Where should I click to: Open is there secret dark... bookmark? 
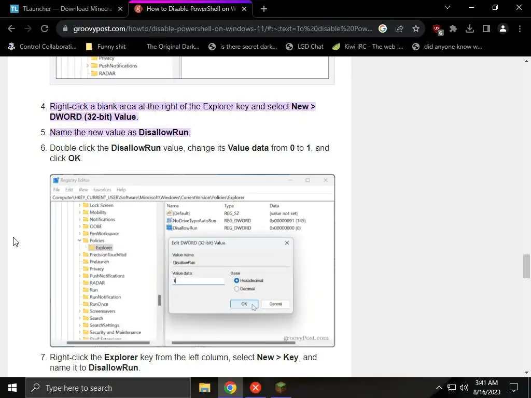click(x=243, y=47)
